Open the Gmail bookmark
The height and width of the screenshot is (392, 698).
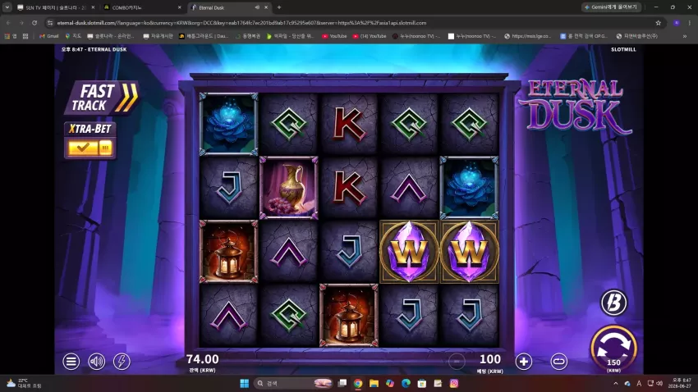(x=49, y=36)
